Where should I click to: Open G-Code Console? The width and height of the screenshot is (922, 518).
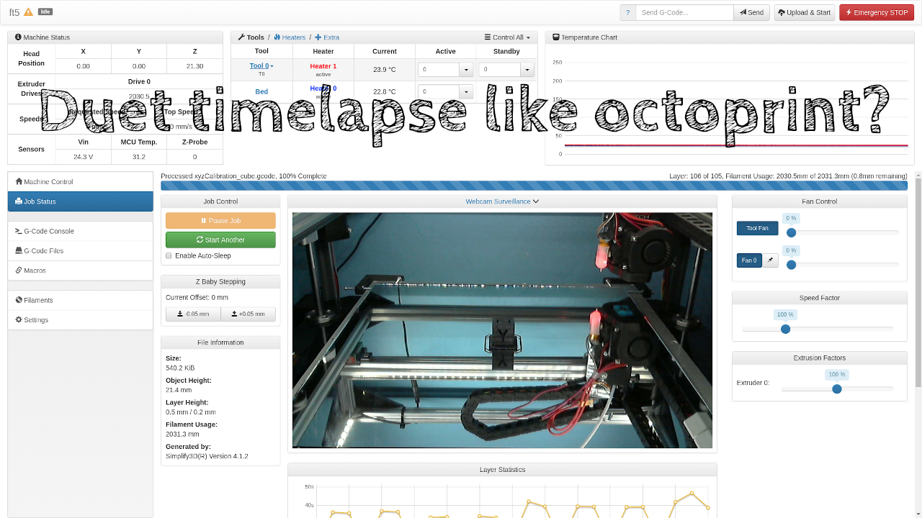pyautogui.click(x=81, y=231)
